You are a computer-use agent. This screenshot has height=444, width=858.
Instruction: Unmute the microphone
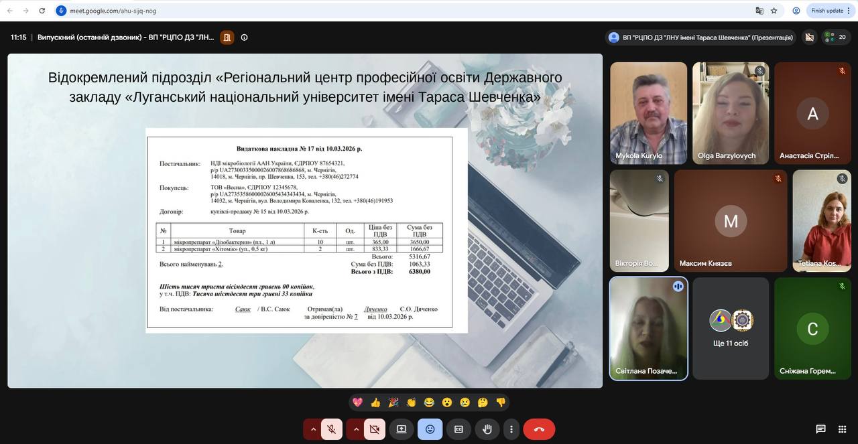[332, 429]
